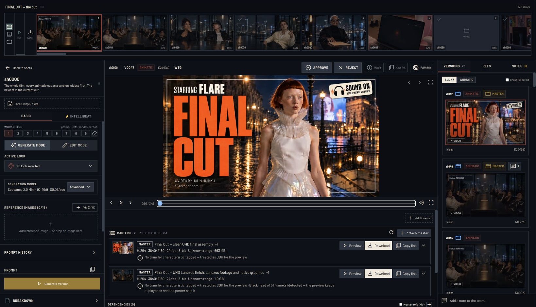Click the Export download icon in filmstrip
This screenshot has width=536, height=307.
pyautogui.click(x=30, y=32)
